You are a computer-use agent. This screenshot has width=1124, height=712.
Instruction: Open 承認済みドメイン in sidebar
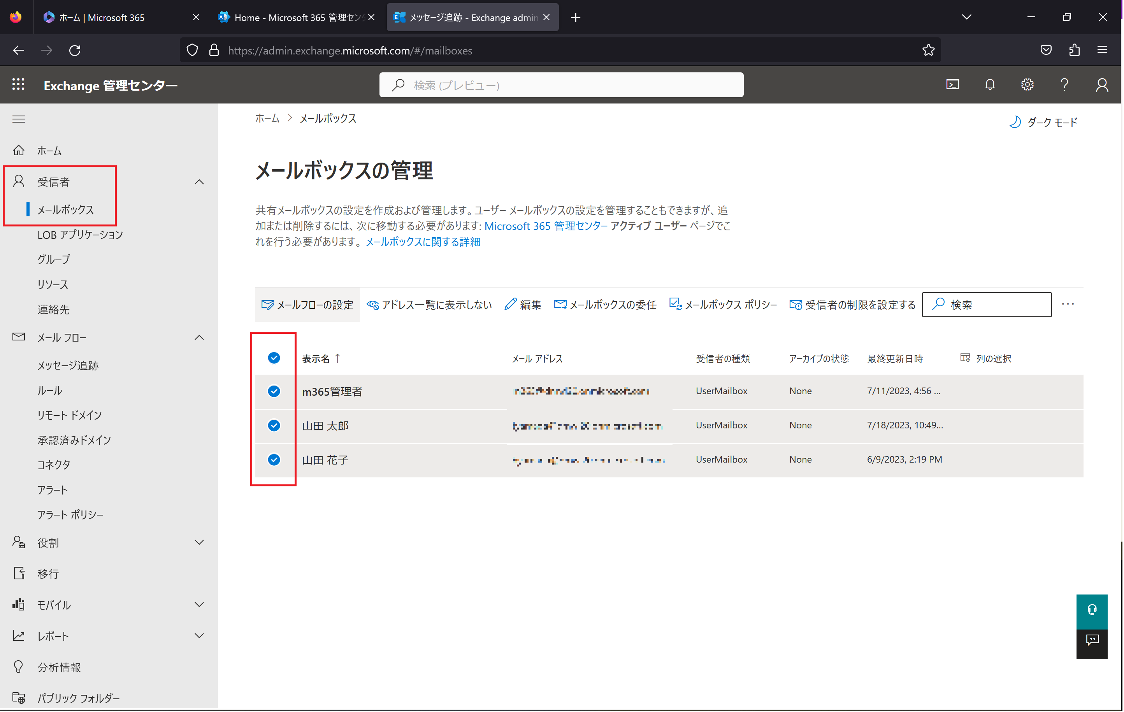[74, 440]
